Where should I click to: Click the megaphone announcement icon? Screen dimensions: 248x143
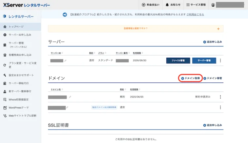point(65,14)
